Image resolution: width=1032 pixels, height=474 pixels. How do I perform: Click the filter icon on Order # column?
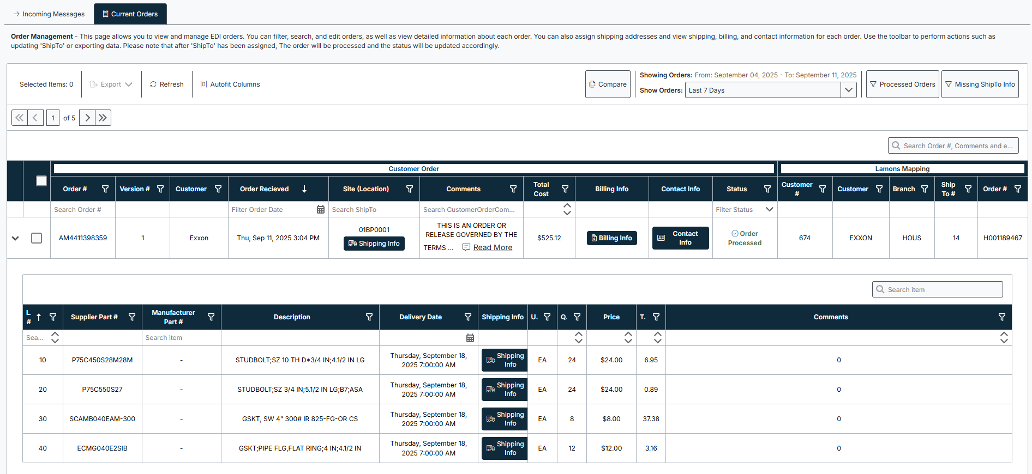click(105, 189)
